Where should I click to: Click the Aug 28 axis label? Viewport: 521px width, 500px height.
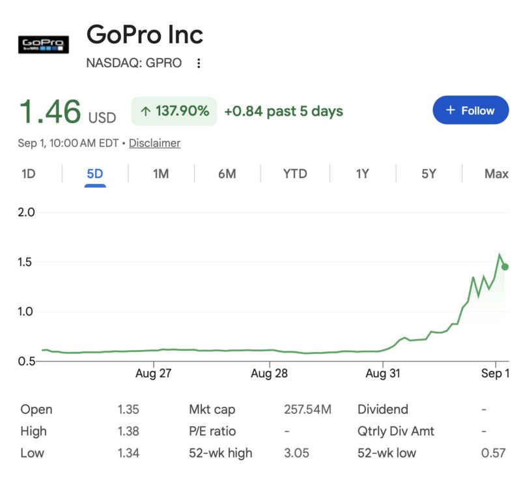coord(269,374)
